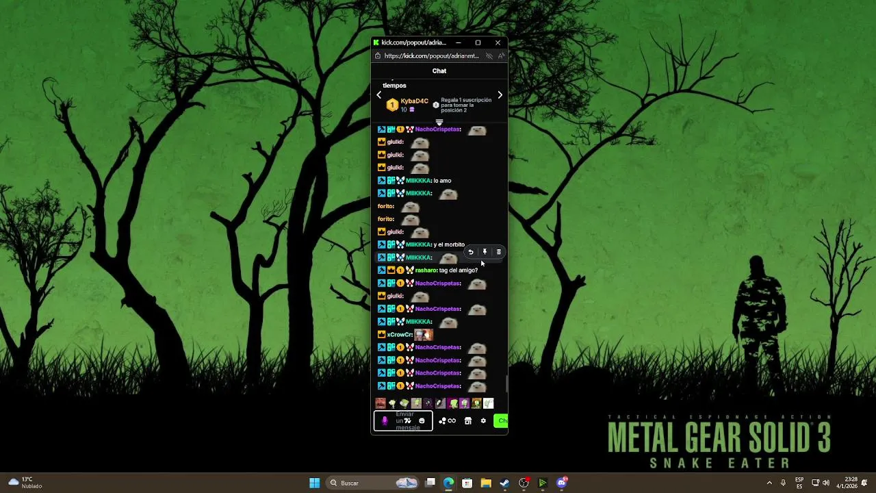876x493 pixels.
Task: Open rasharo's username profile
Action: pyautogui.click(x=426, y=270)
